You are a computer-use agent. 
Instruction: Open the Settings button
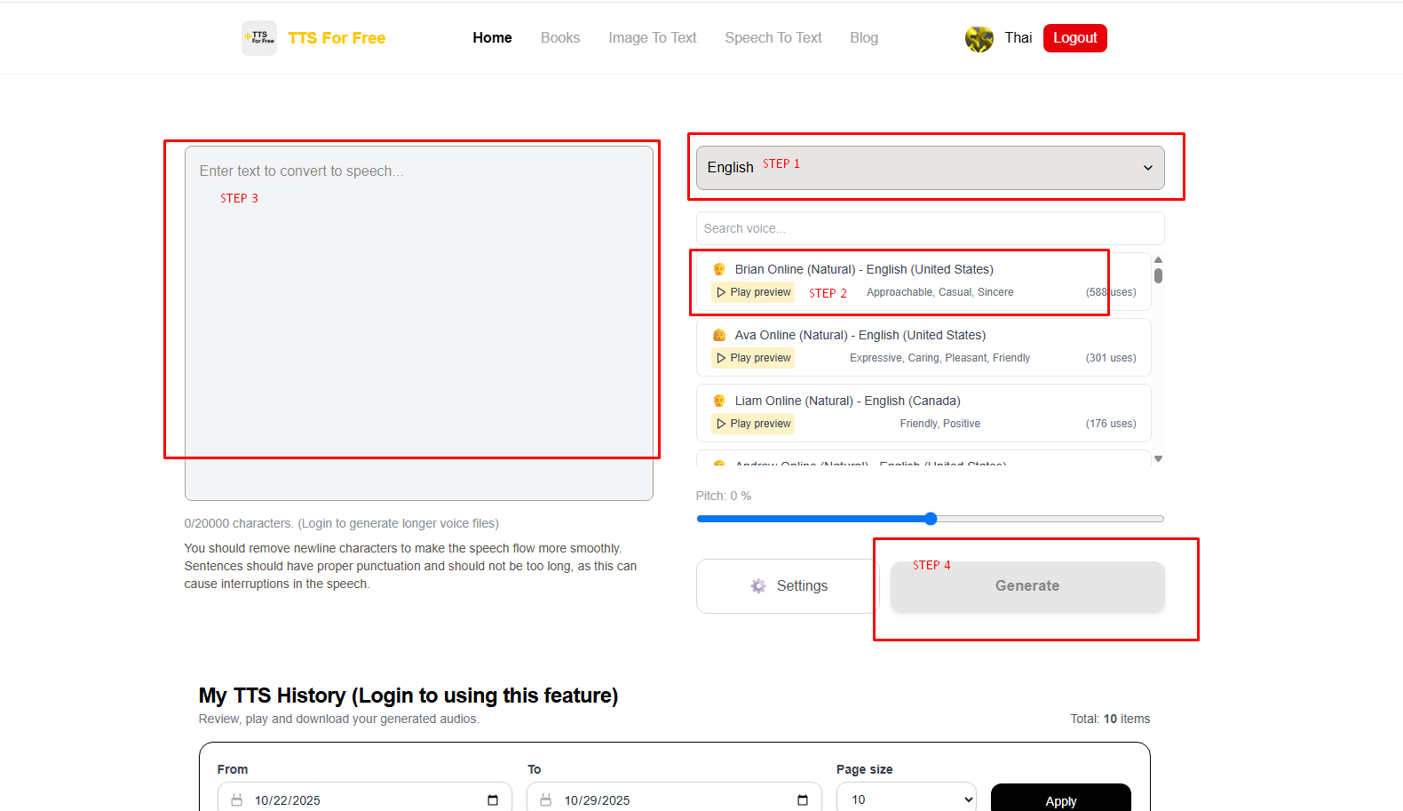788,586
